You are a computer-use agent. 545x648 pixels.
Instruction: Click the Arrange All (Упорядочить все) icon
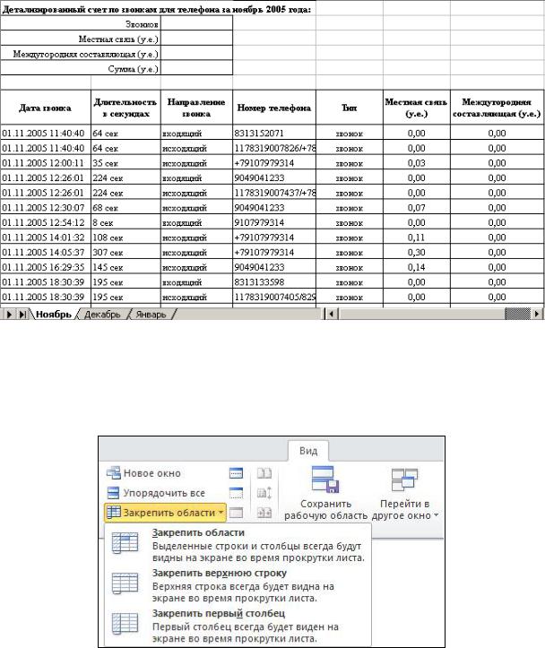coord(113,493)
